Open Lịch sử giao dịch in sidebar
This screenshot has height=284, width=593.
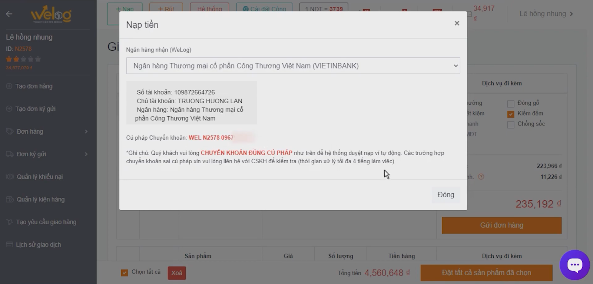point(38,245)
